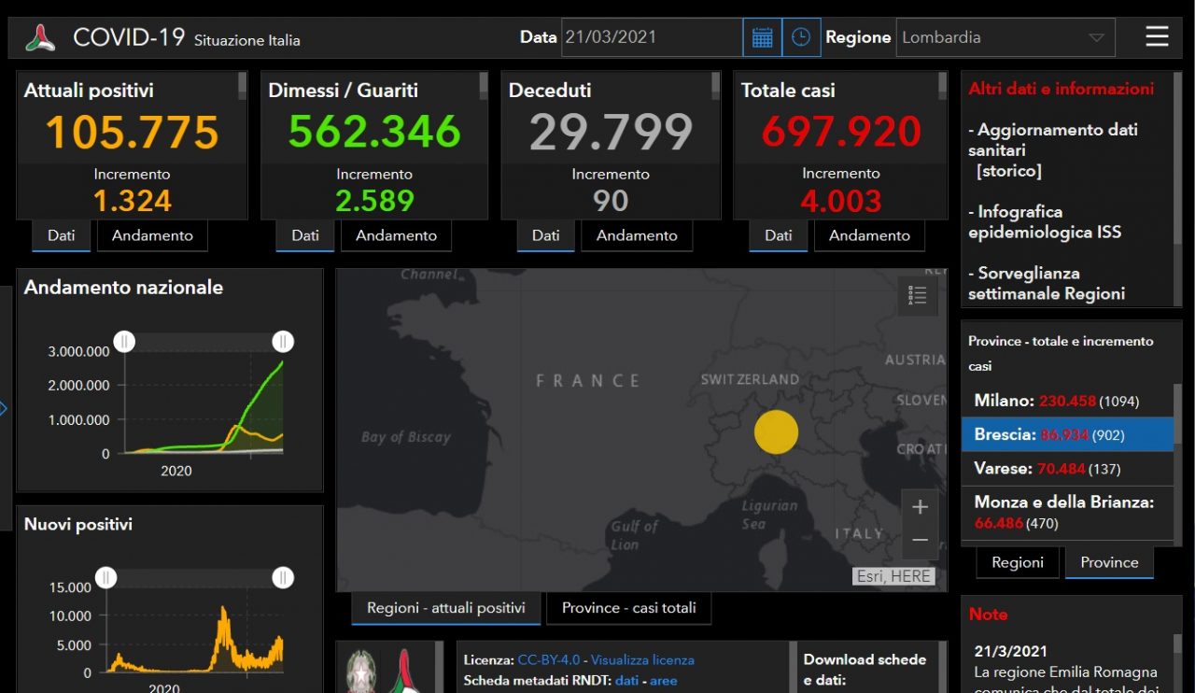Viewport: 1195px width, 693px height.
Task: Open the hamburger menu icon
Action: (1157, 37)
